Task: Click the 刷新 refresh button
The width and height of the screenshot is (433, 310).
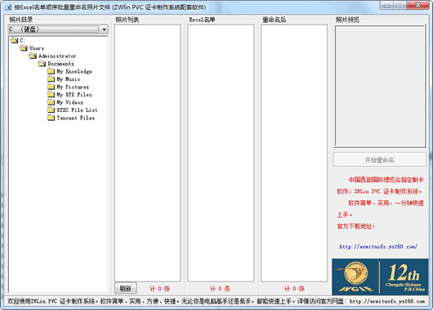Action: point(126,289)
